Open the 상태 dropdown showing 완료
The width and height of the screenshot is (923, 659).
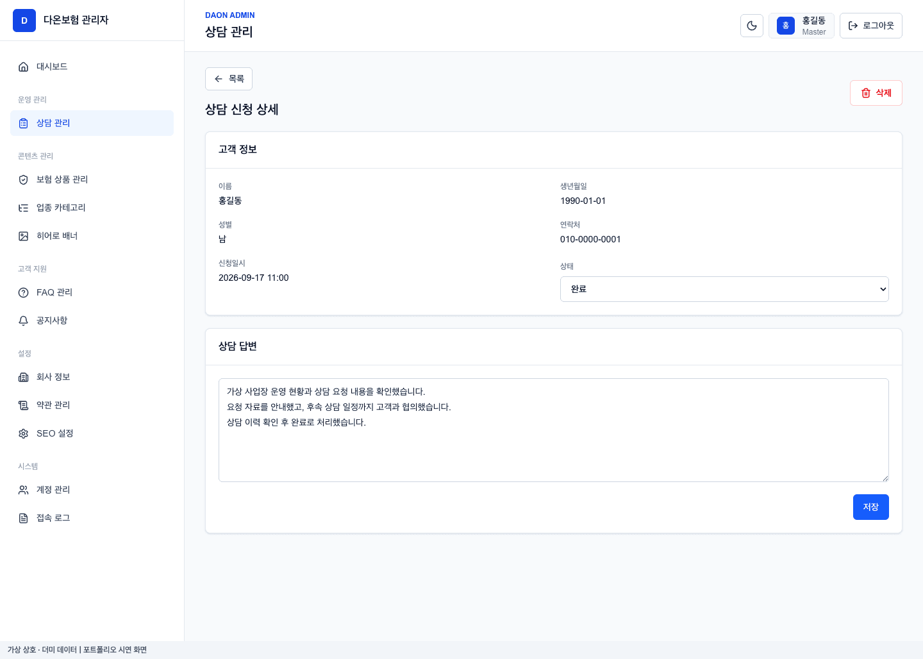[x=724, y=289]
